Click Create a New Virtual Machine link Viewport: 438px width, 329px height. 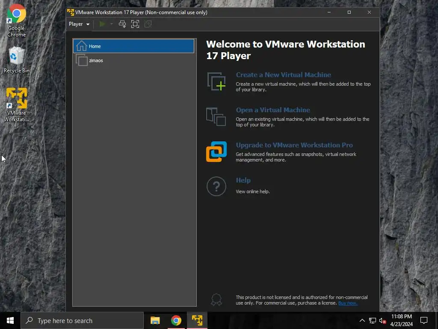tap(283, 75)
